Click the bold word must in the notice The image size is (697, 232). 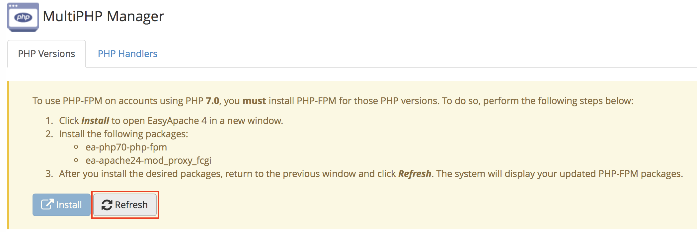(x=254, y=101)
